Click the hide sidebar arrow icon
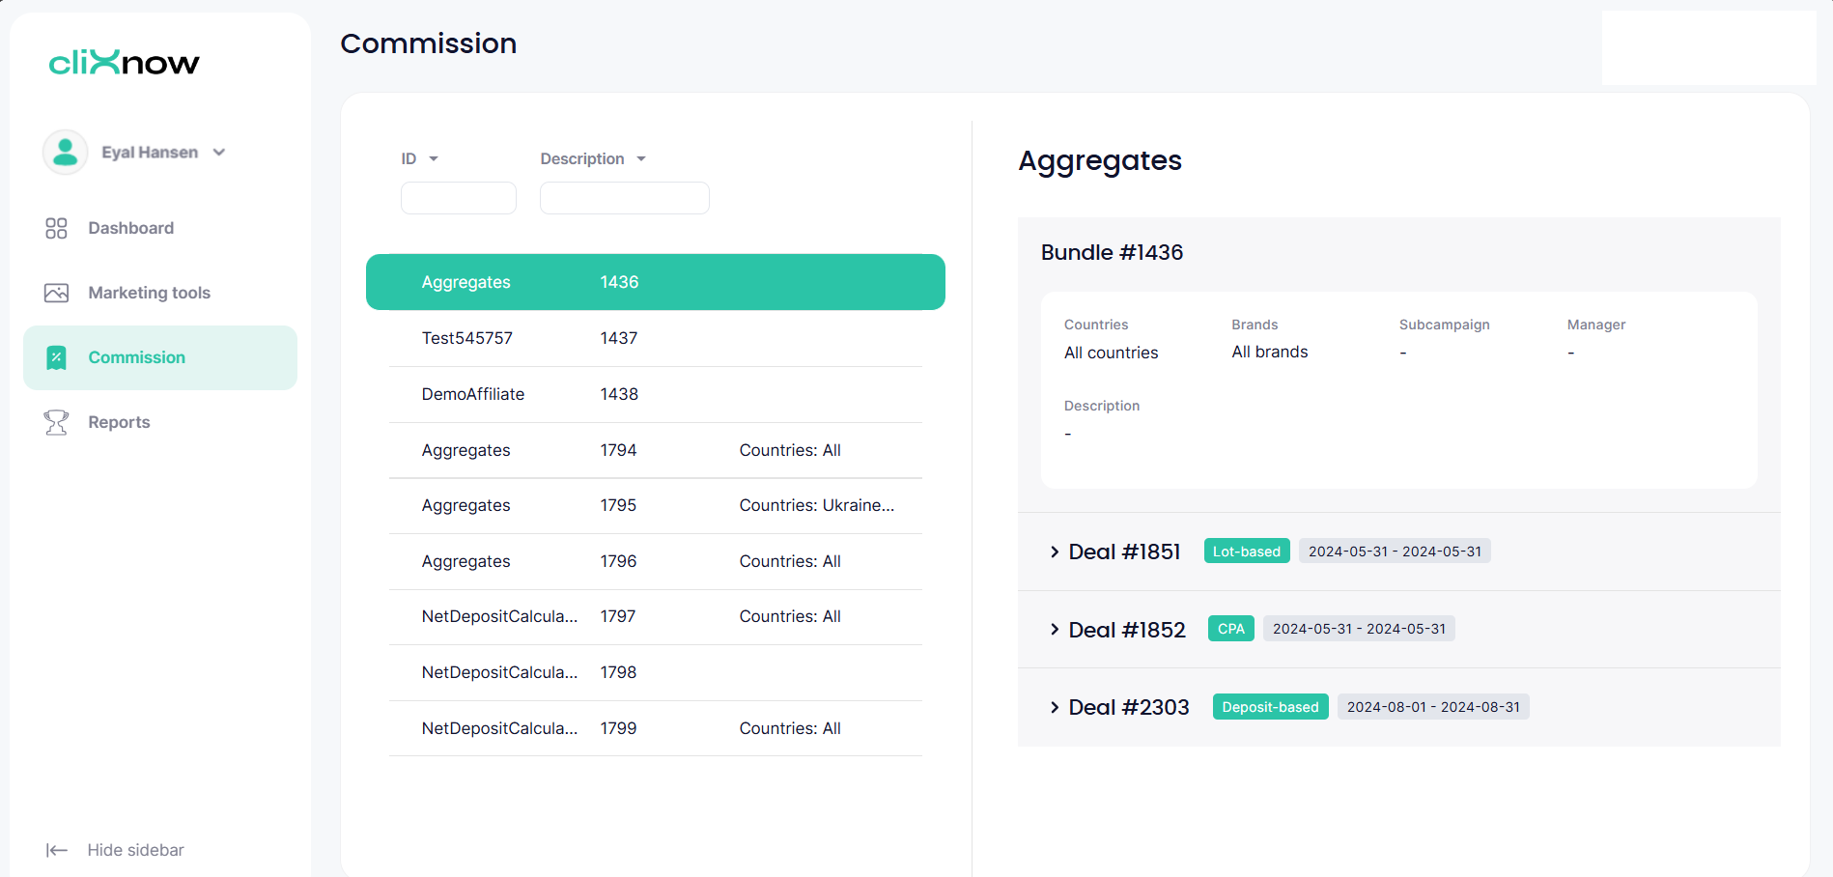 pos(56,850)
